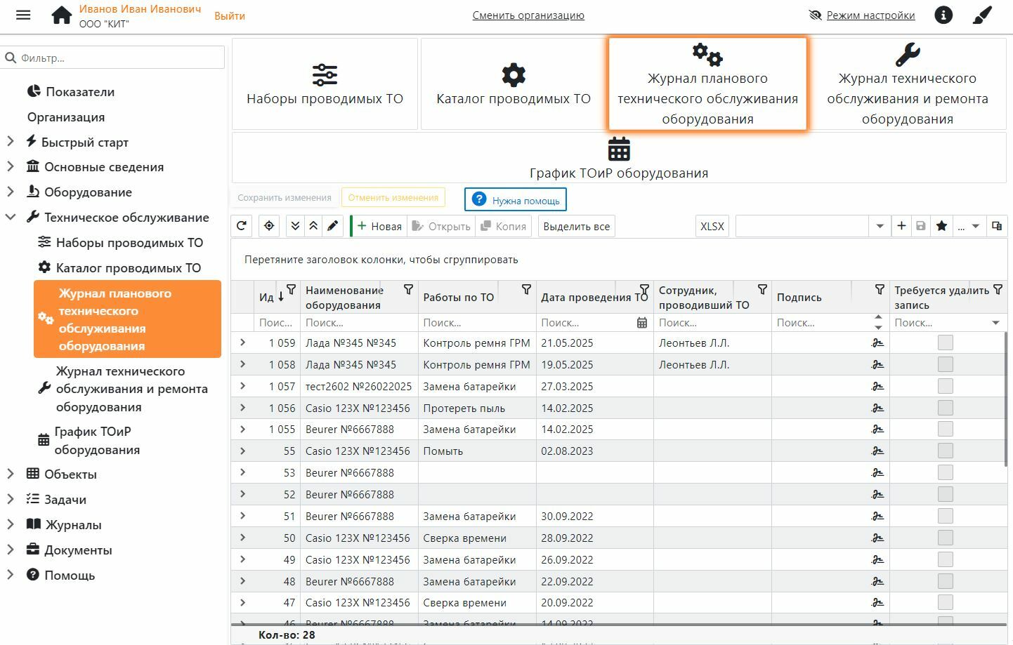Open filter for the Ид column
Image resolution: width=1013 pixels, height=645 pixels.
[x=291, y=289]
